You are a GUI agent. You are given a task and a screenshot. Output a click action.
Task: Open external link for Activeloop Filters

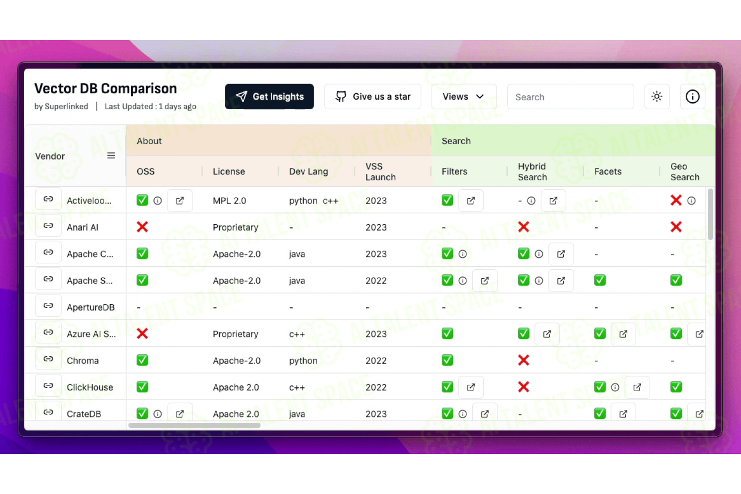point(471,201)
